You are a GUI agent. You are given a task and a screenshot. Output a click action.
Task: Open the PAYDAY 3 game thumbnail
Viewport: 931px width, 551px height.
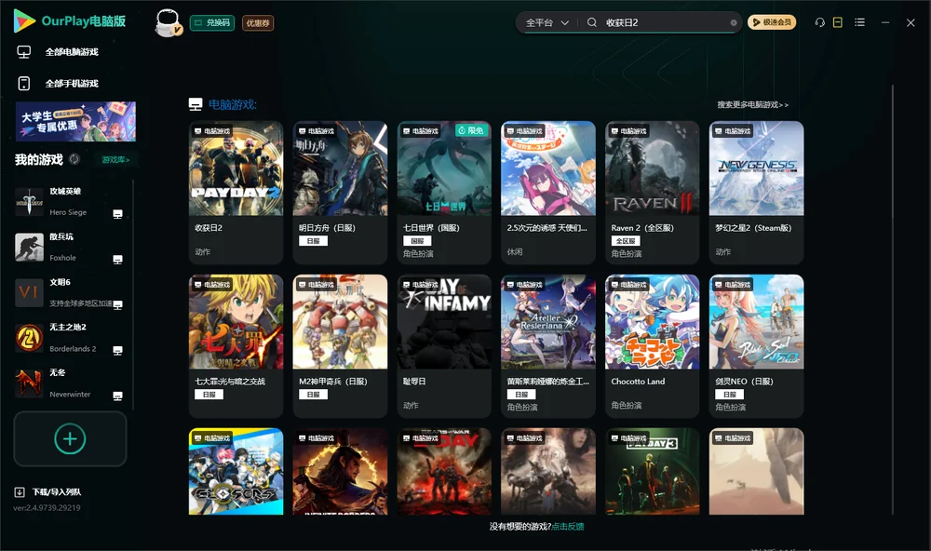tap(652, 472)
